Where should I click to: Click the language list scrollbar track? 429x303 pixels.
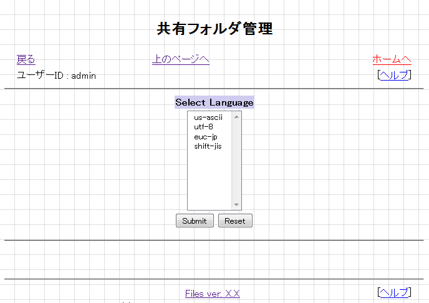click(236, 162)
